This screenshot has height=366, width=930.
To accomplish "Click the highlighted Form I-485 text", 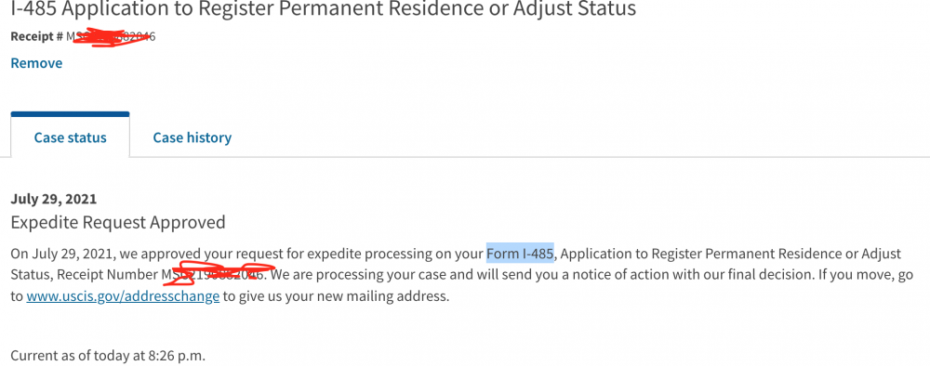I will (520, 255).
